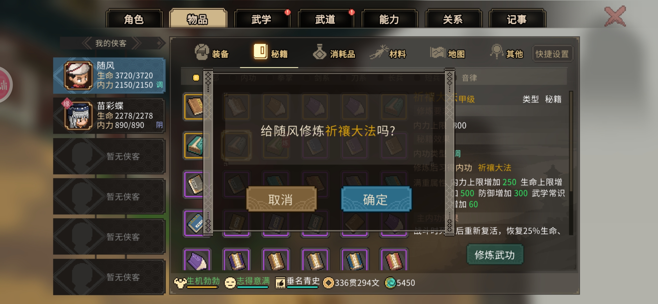Switch to the 武学 tab
The height and width of the screenshot is (304, 658).
(x=262, y=19)
